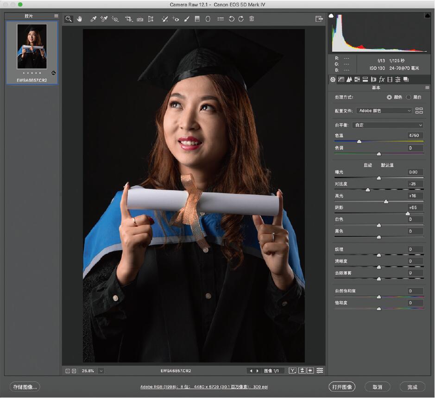Choose the Color Sampler tool
Screen dimensions: 435x398
(x=104, y=19)
